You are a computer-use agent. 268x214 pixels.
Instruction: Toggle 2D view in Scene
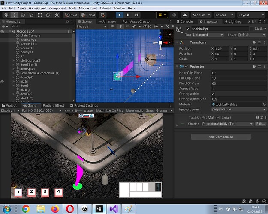click(x=112, y=27)
